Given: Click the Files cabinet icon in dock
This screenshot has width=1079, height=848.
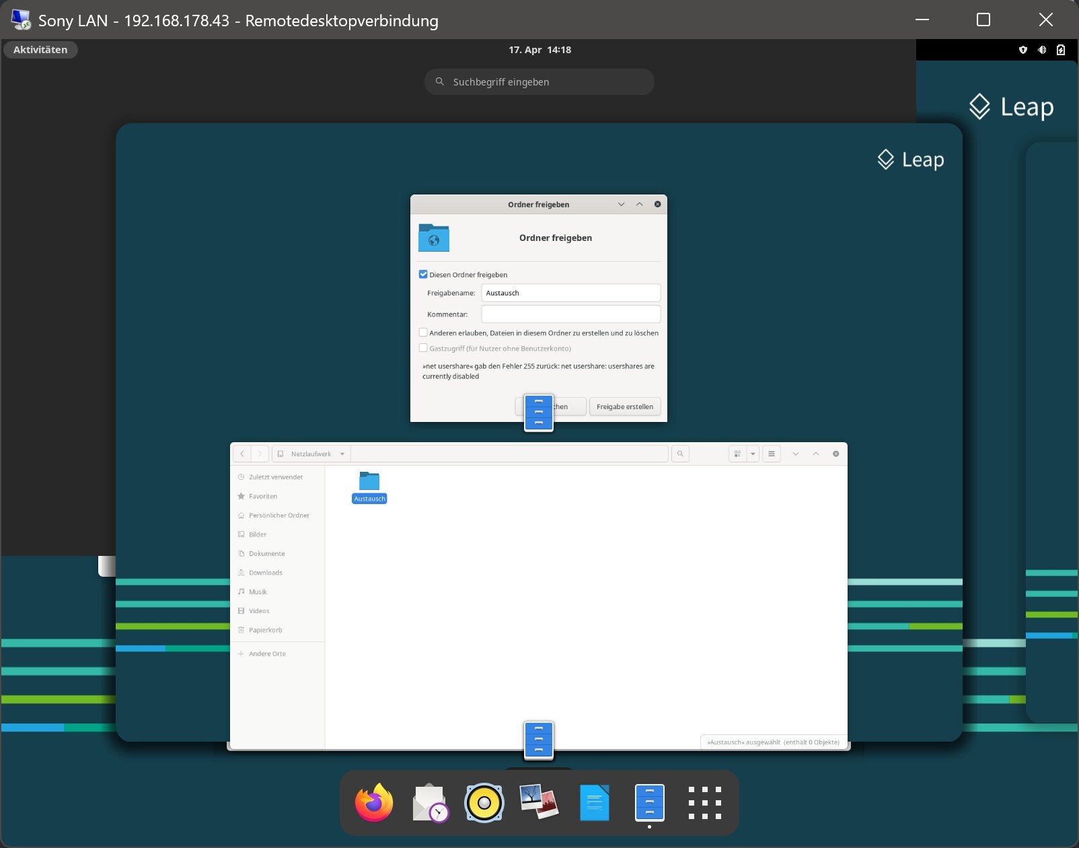Looking at the screenshot, I should (649, 803).
